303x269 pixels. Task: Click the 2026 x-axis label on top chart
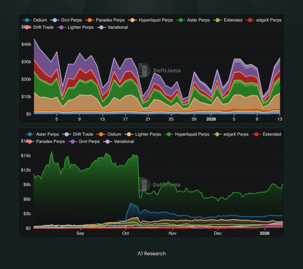211,119
